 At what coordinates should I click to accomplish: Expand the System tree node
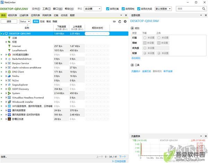(x=6, y=93)
